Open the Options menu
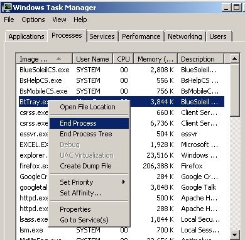This screenshot has height=240, width=245. (33, 19)
